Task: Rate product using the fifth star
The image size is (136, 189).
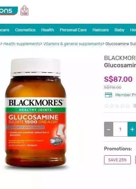Action: pyautogui.click(x=128, y=106)
